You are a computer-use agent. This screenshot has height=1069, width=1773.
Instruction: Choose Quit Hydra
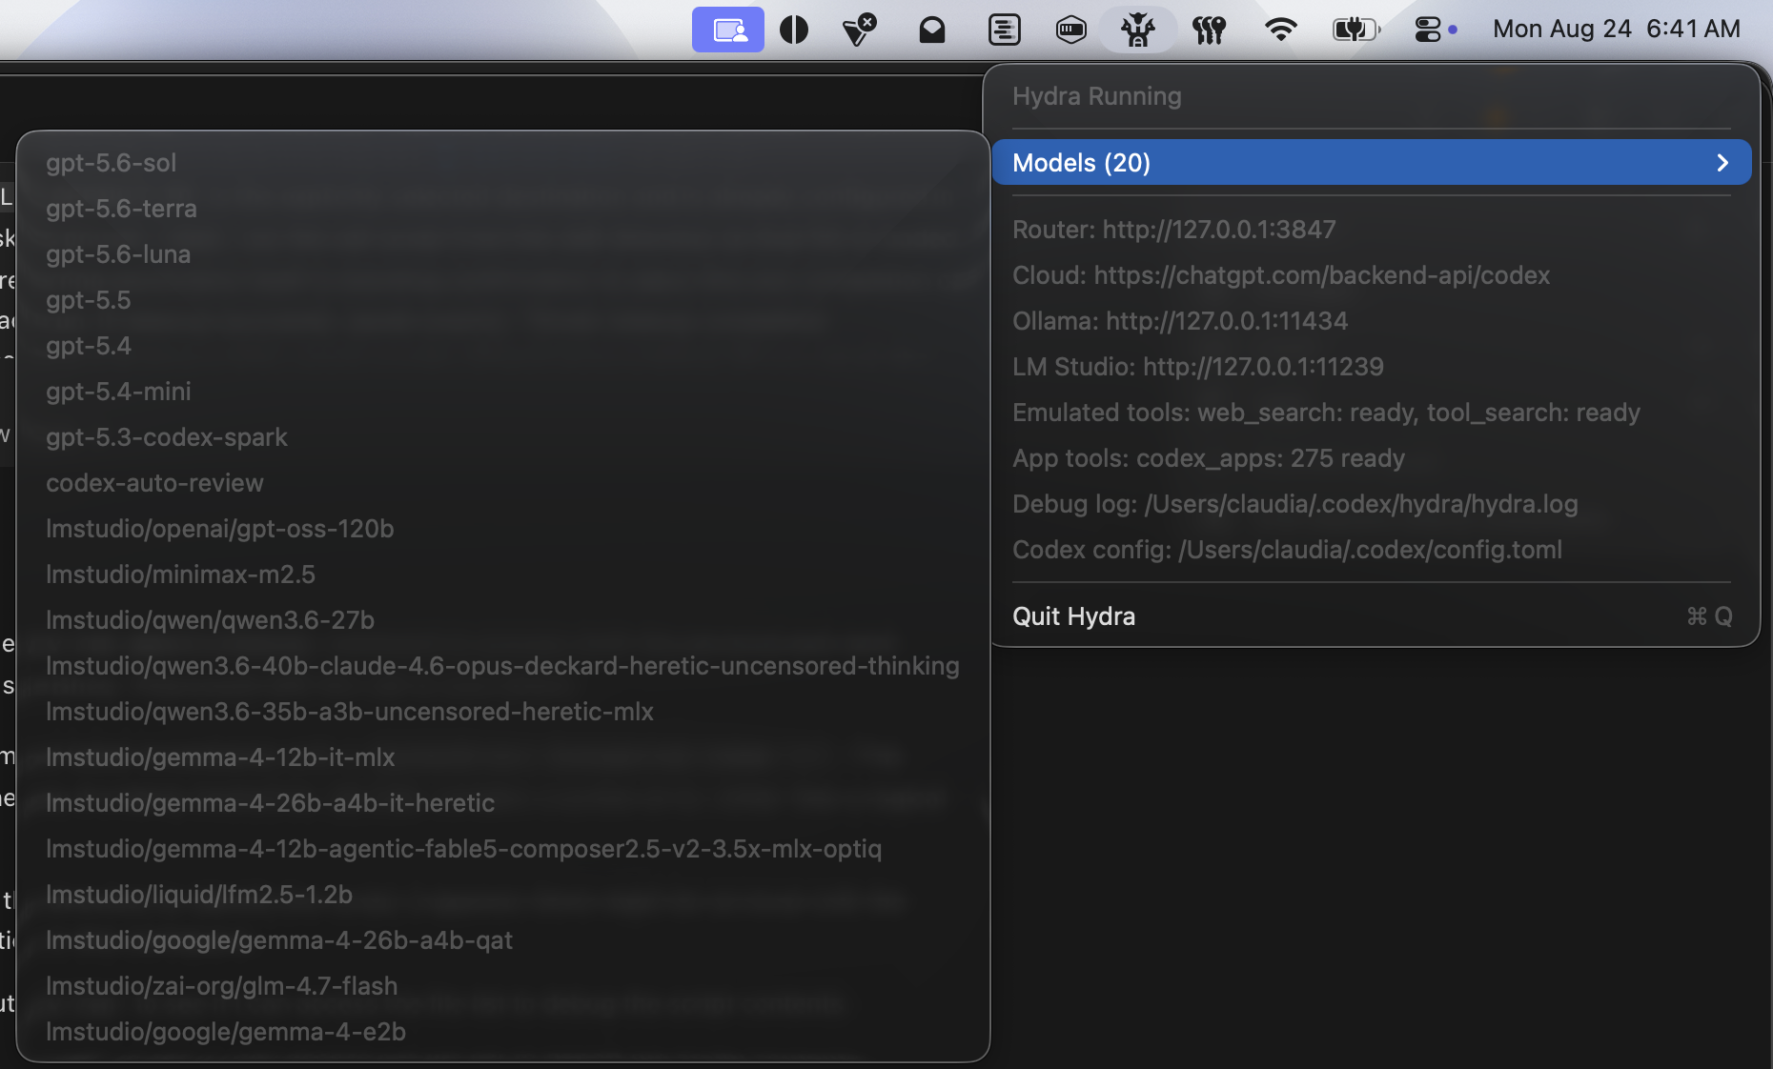point(1372,616)
